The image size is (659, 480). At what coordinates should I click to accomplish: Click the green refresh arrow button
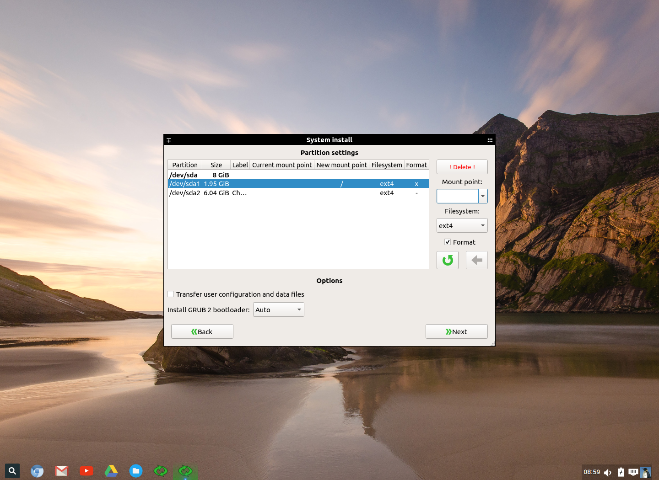click(448, 260)
